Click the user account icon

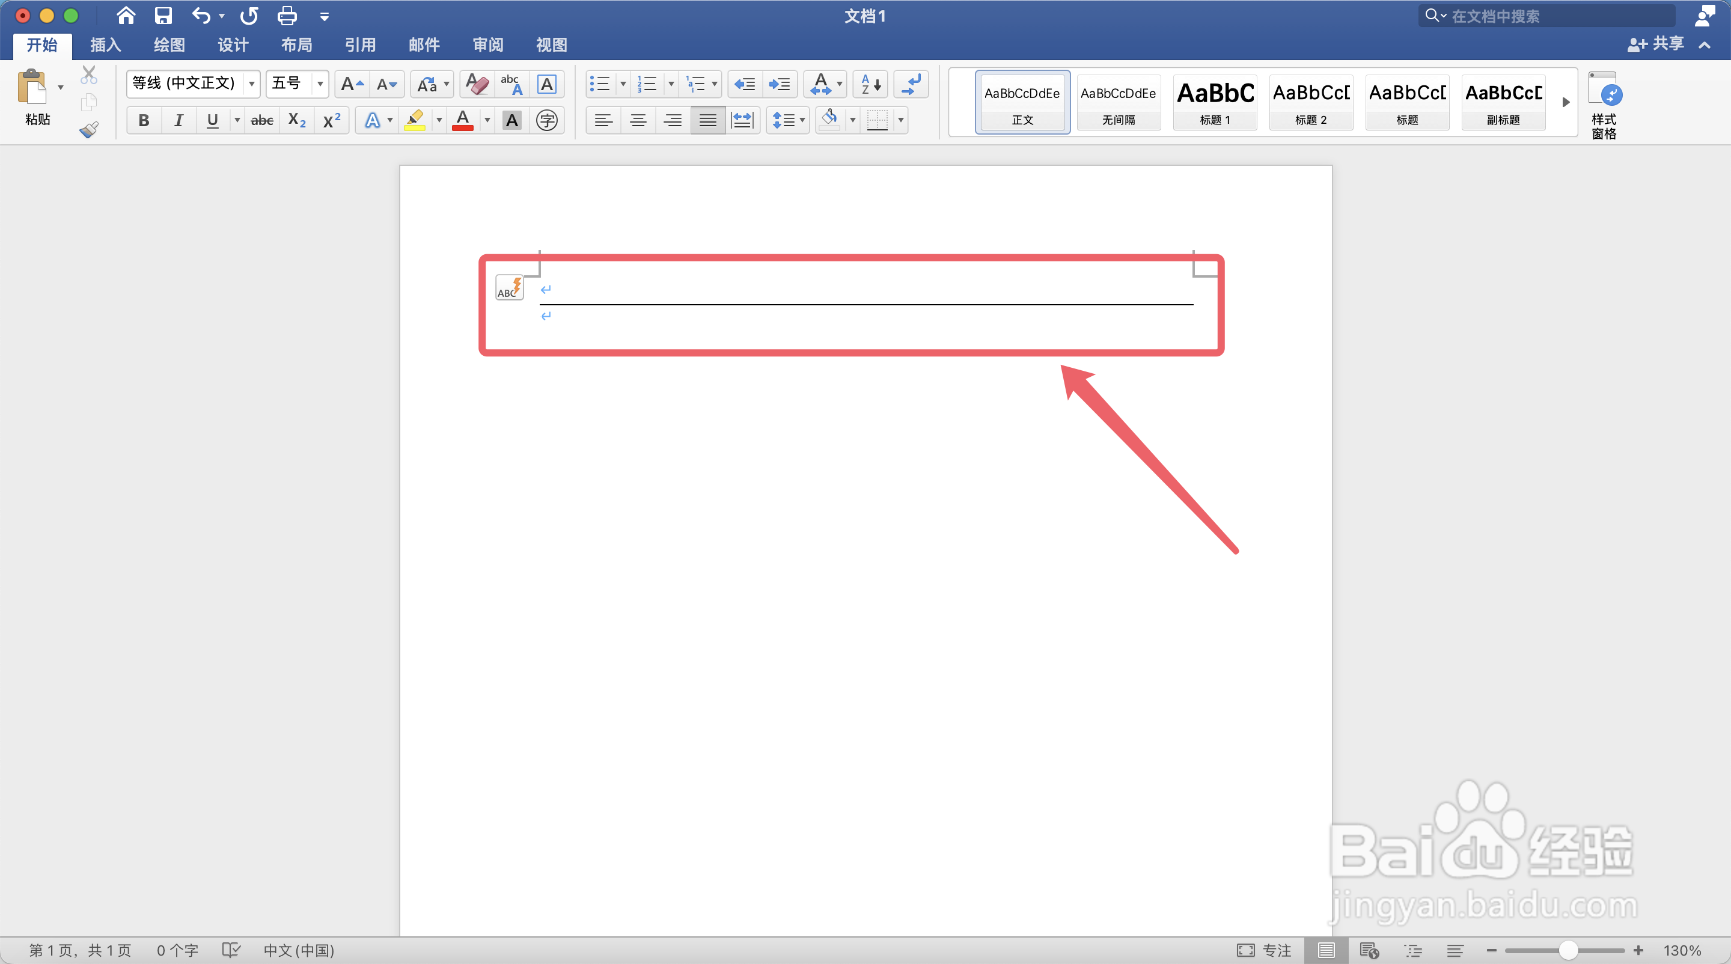click(x=1705, y=16)
